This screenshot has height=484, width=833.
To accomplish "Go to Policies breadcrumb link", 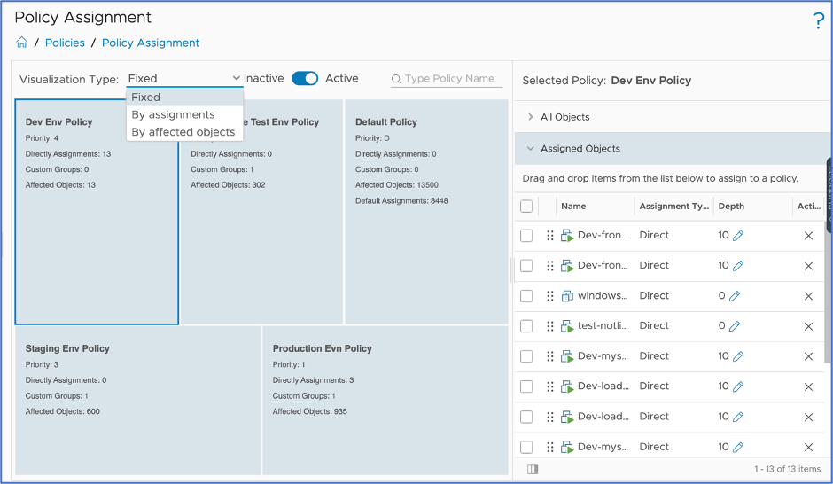I will click(x=65, y=43).
